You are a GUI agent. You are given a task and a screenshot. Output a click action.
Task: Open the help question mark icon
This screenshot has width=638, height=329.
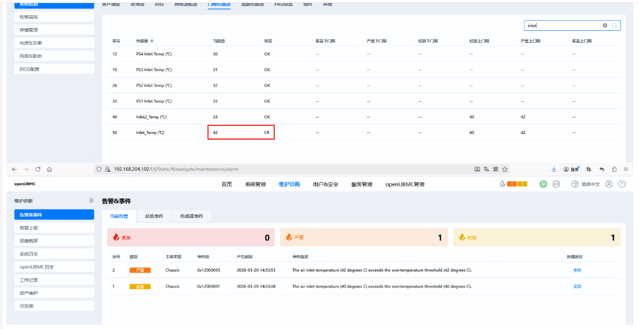[x=622, y=184]
